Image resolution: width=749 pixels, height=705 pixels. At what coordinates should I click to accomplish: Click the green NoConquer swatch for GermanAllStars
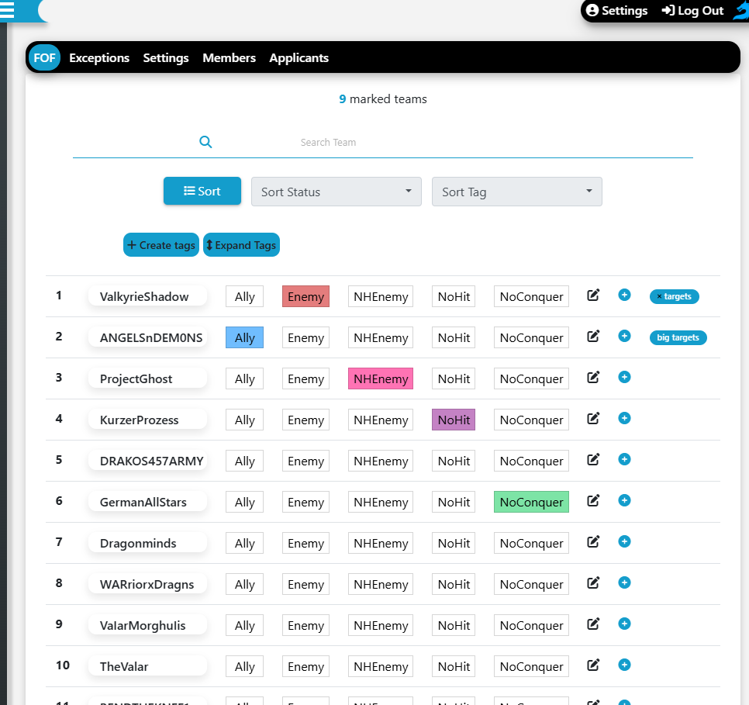point(531,503)
